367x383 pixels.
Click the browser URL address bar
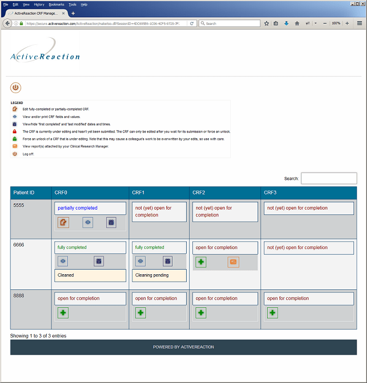click(x=103, y=24)
